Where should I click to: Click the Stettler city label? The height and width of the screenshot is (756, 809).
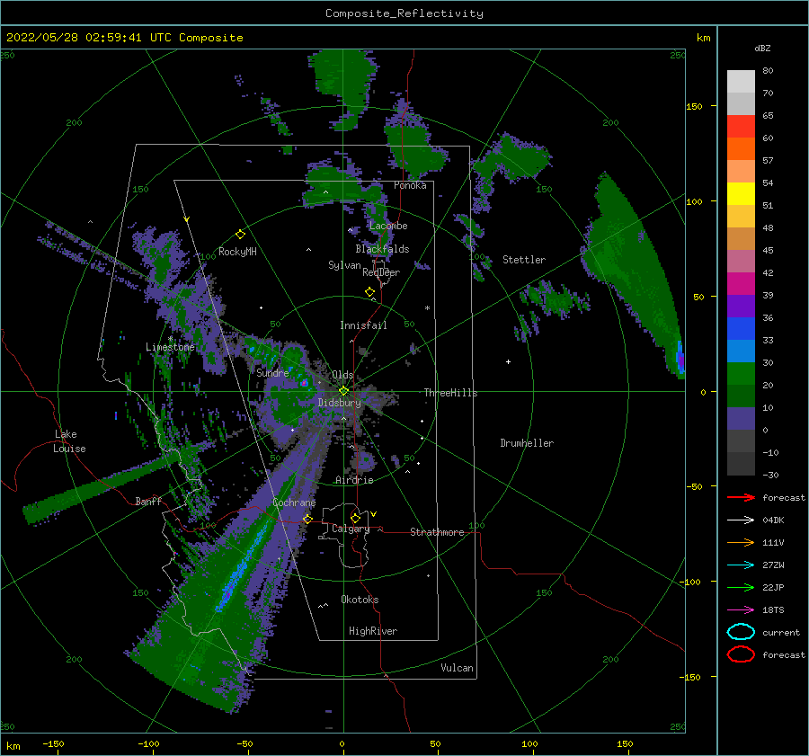click(x=524, y=260)
